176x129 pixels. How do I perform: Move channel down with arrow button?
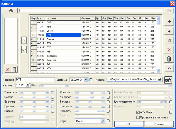(x=169, y=31)
